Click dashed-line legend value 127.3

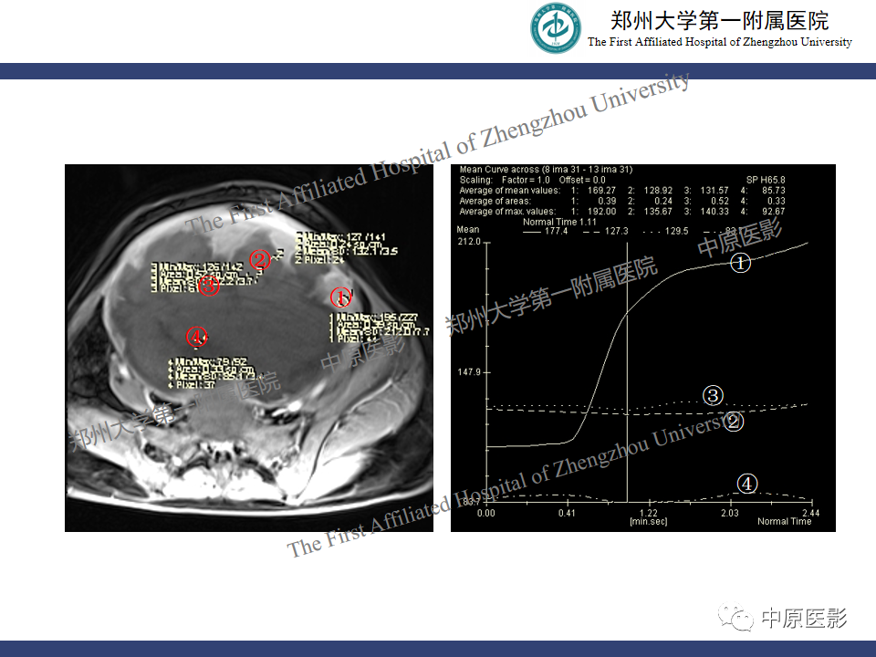point(616,231)
